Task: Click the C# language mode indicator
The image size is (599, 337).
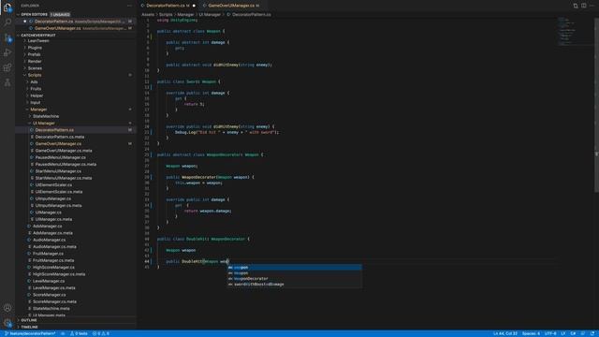Action: tap(573, 333)
